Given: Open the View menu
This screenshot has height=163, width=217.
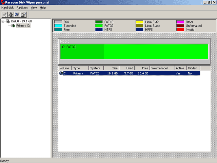Looking at the screenshot, I should click(x=34, y=8).
